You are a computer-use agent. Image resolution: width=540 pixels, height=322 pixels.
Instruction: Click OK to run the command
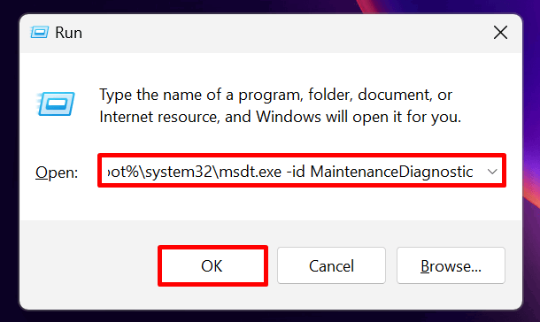[x=212, y=265]
